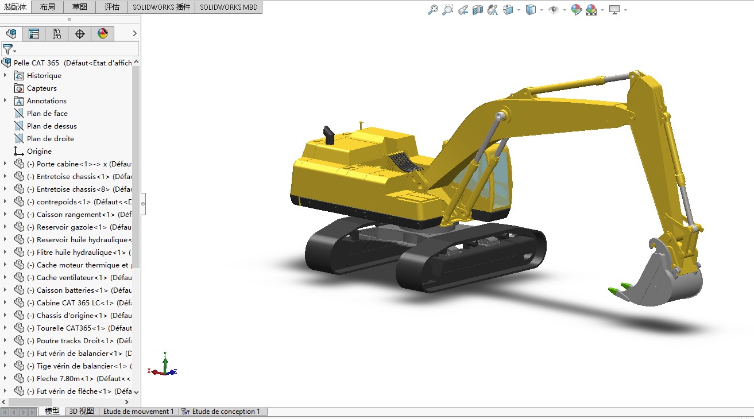This screenshot has width=754, height=419.
Task: Click the Previous View icon
Action: [x=463, y=10]
